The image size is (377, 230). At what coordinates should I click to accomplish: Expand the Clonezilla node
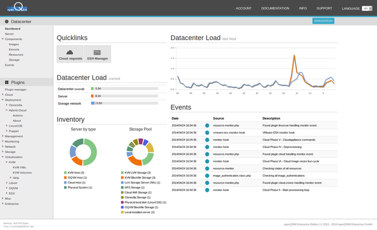[6, 105]
